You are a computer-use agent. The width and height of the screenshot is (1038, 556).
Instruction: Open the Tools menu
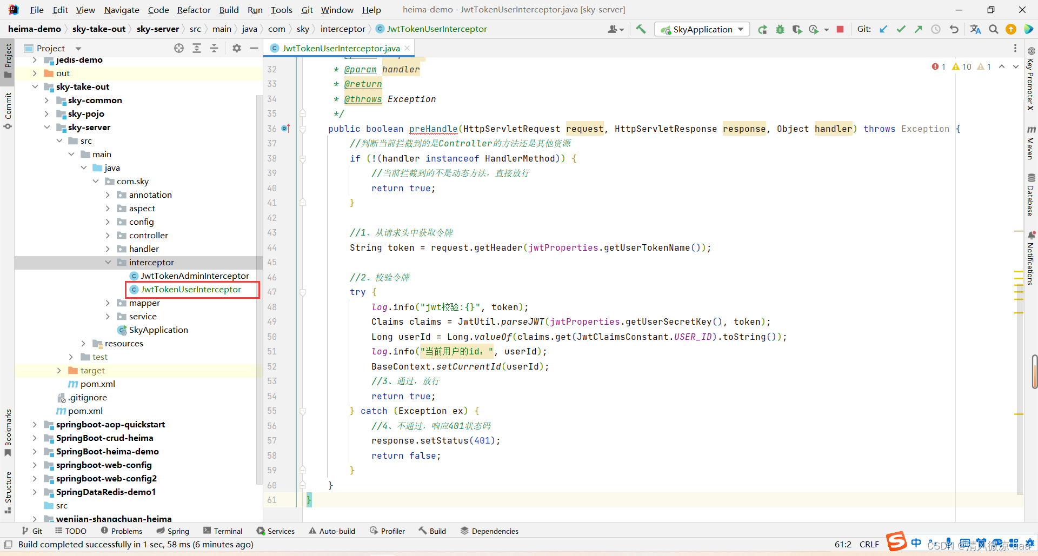281,10
